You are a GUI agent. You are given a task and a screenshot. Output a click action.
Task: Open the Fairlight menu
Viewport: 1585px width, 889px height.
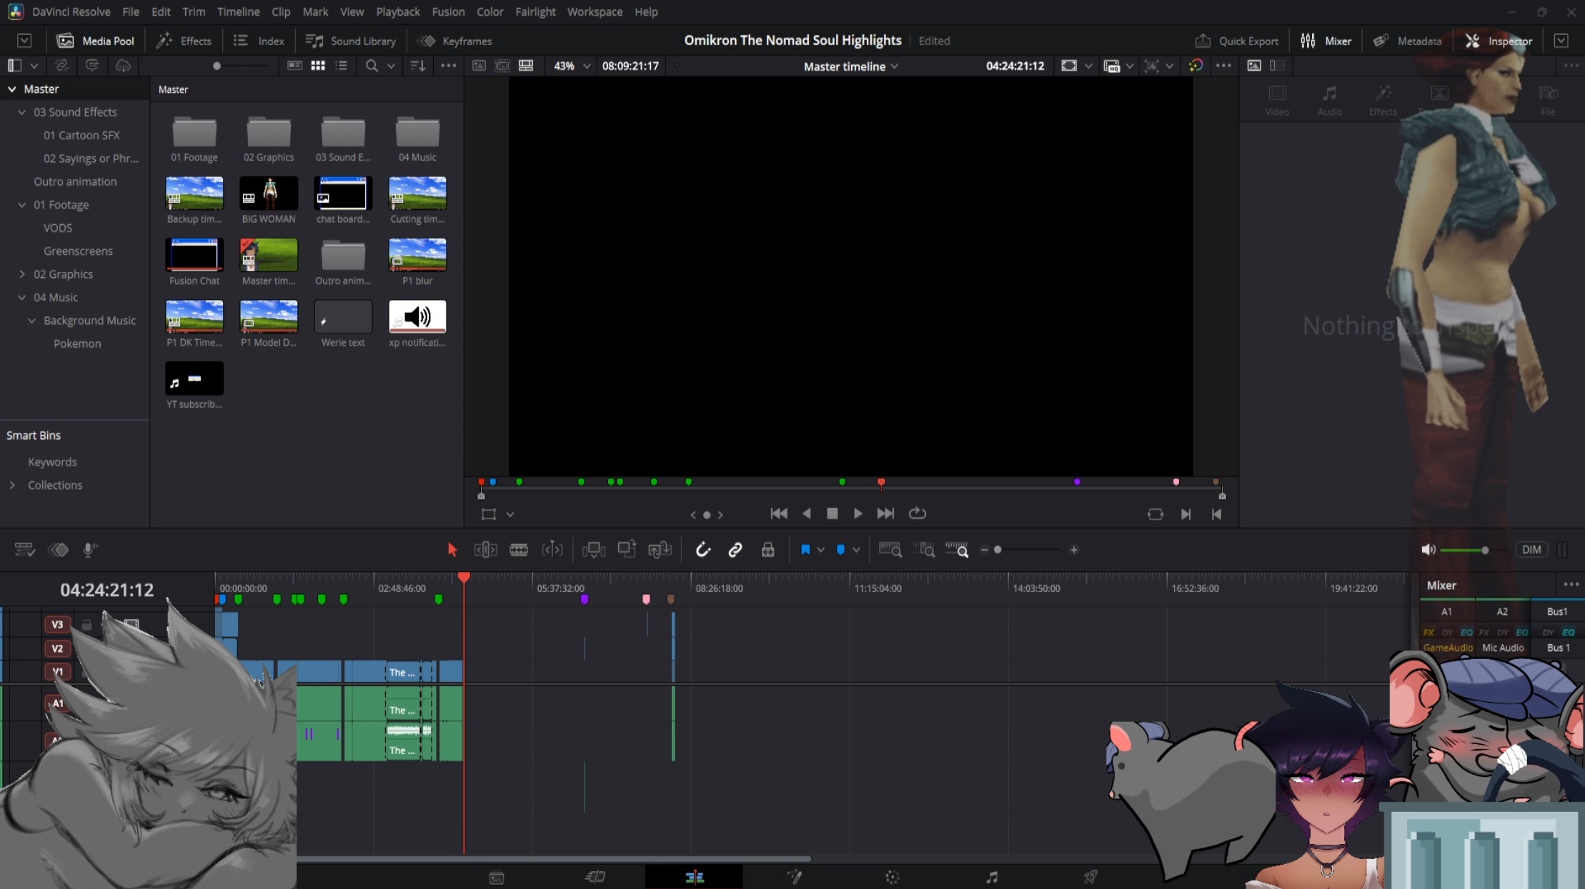pyautogui.click(x=535, y=11)
